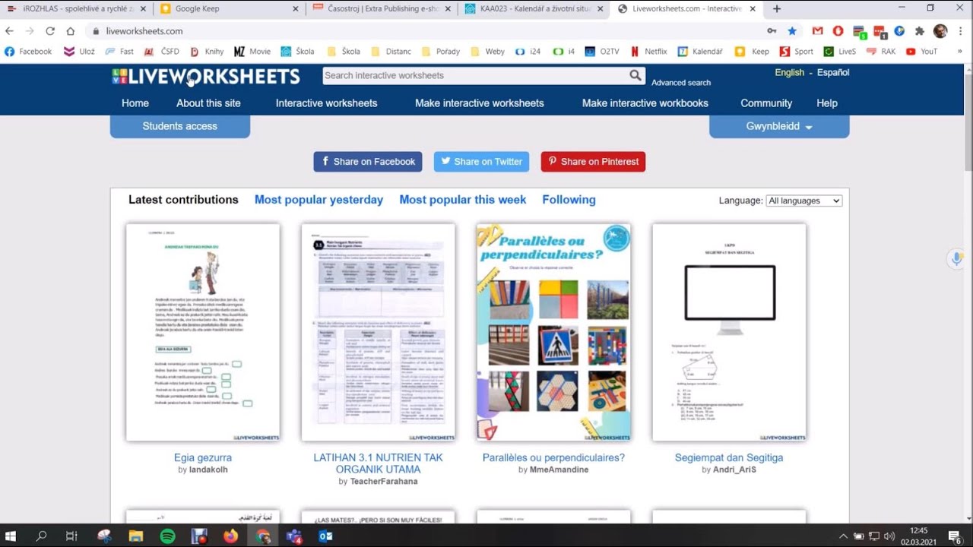The image size is (973, 547).
Task: Select the Latest contributions tab
Action: 183,200
